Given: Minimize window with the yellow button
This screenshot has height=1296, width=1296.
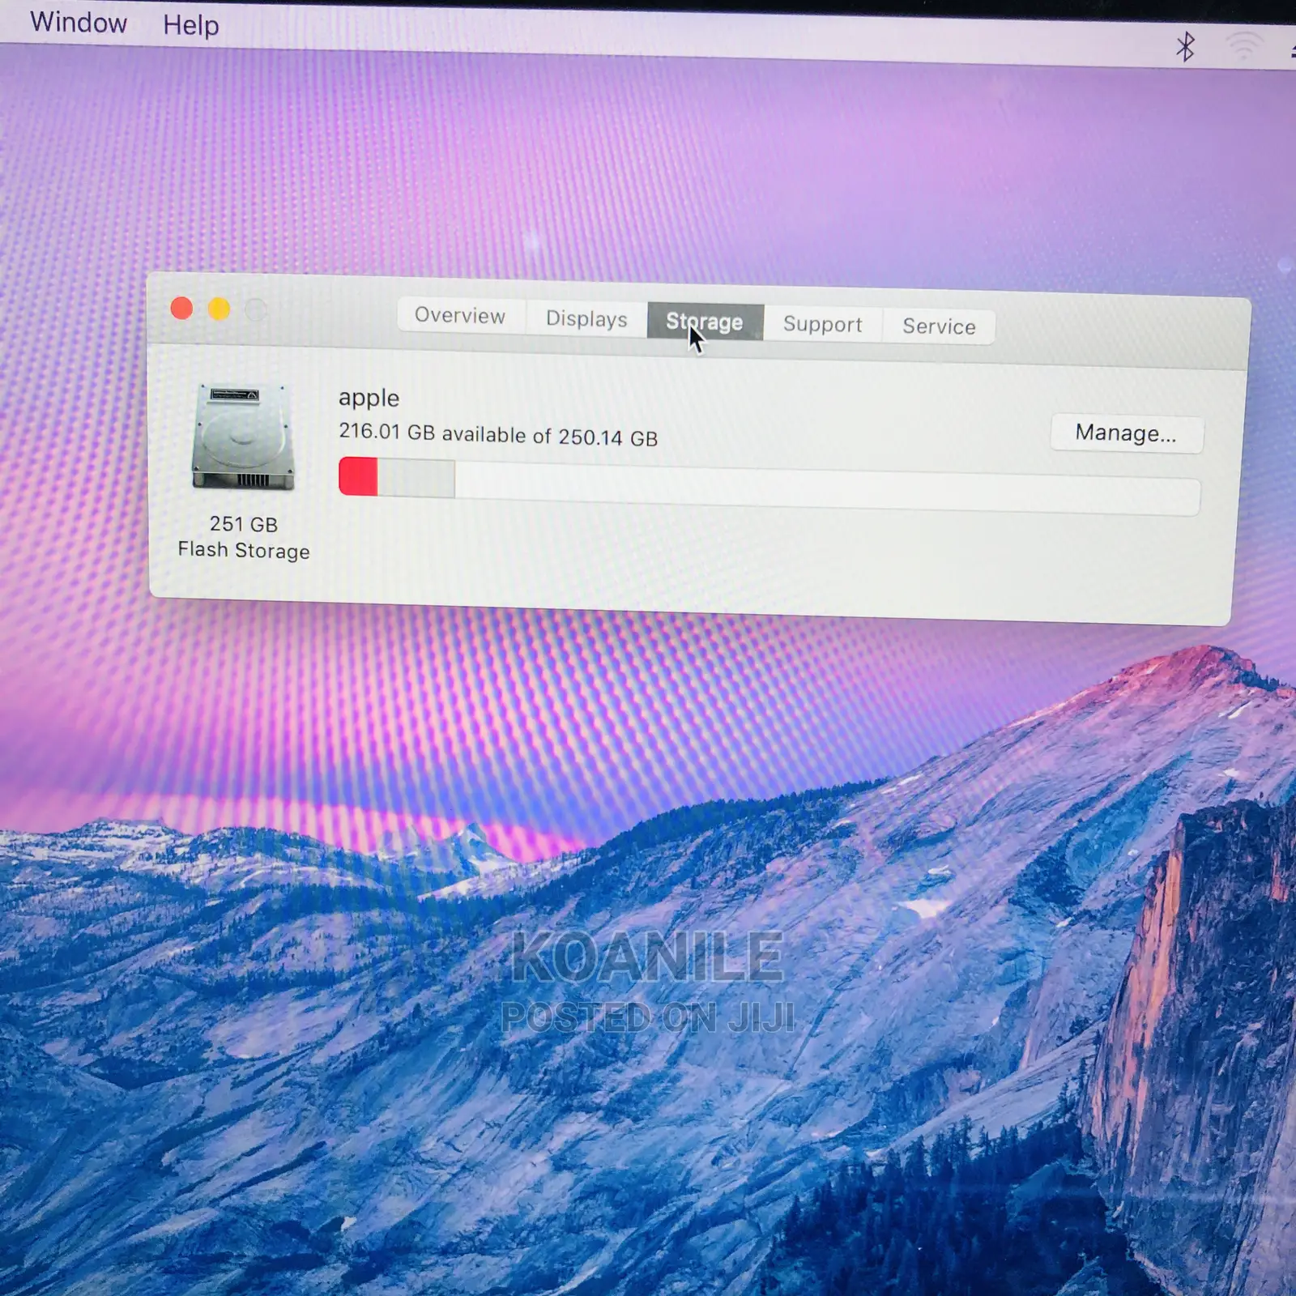Looking at the screenshot, I should pyautogui.click(x=219, y=309).
